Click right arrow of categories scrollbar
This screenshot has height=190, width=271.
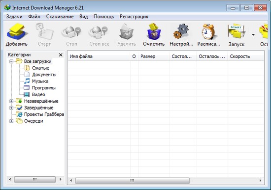point(60,179)
